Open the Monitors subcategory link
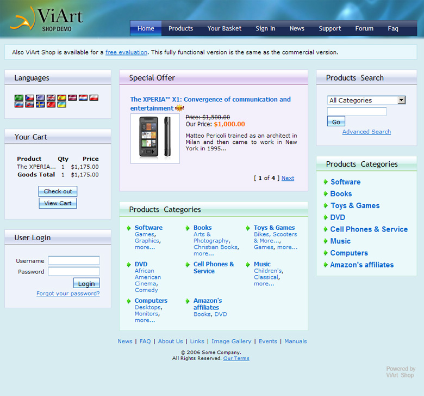424x396 pixels. [147, 314]
